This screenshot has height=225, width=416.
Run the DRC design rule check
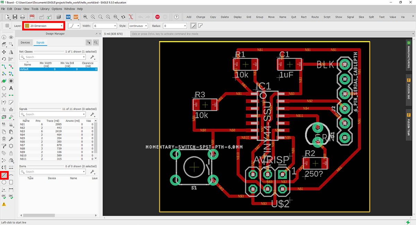coord(11,196)
